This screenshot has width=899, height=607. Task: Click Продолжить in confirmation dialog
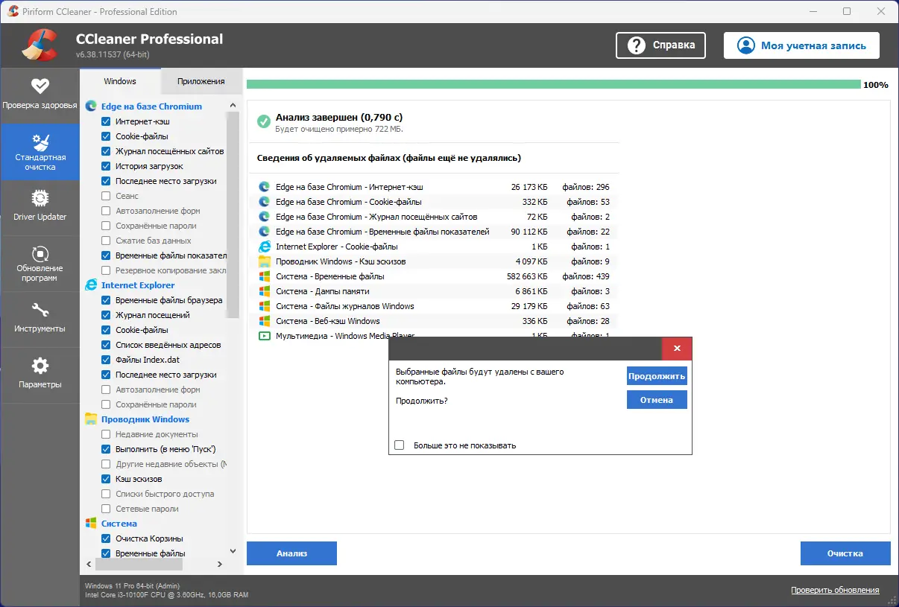tap(657, 376)
